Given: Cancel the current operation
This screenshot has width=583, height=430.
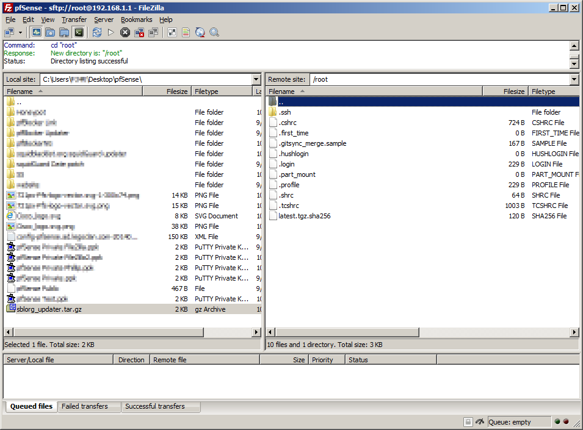Looking at the screenshot, I should click(x=125, y=33).
